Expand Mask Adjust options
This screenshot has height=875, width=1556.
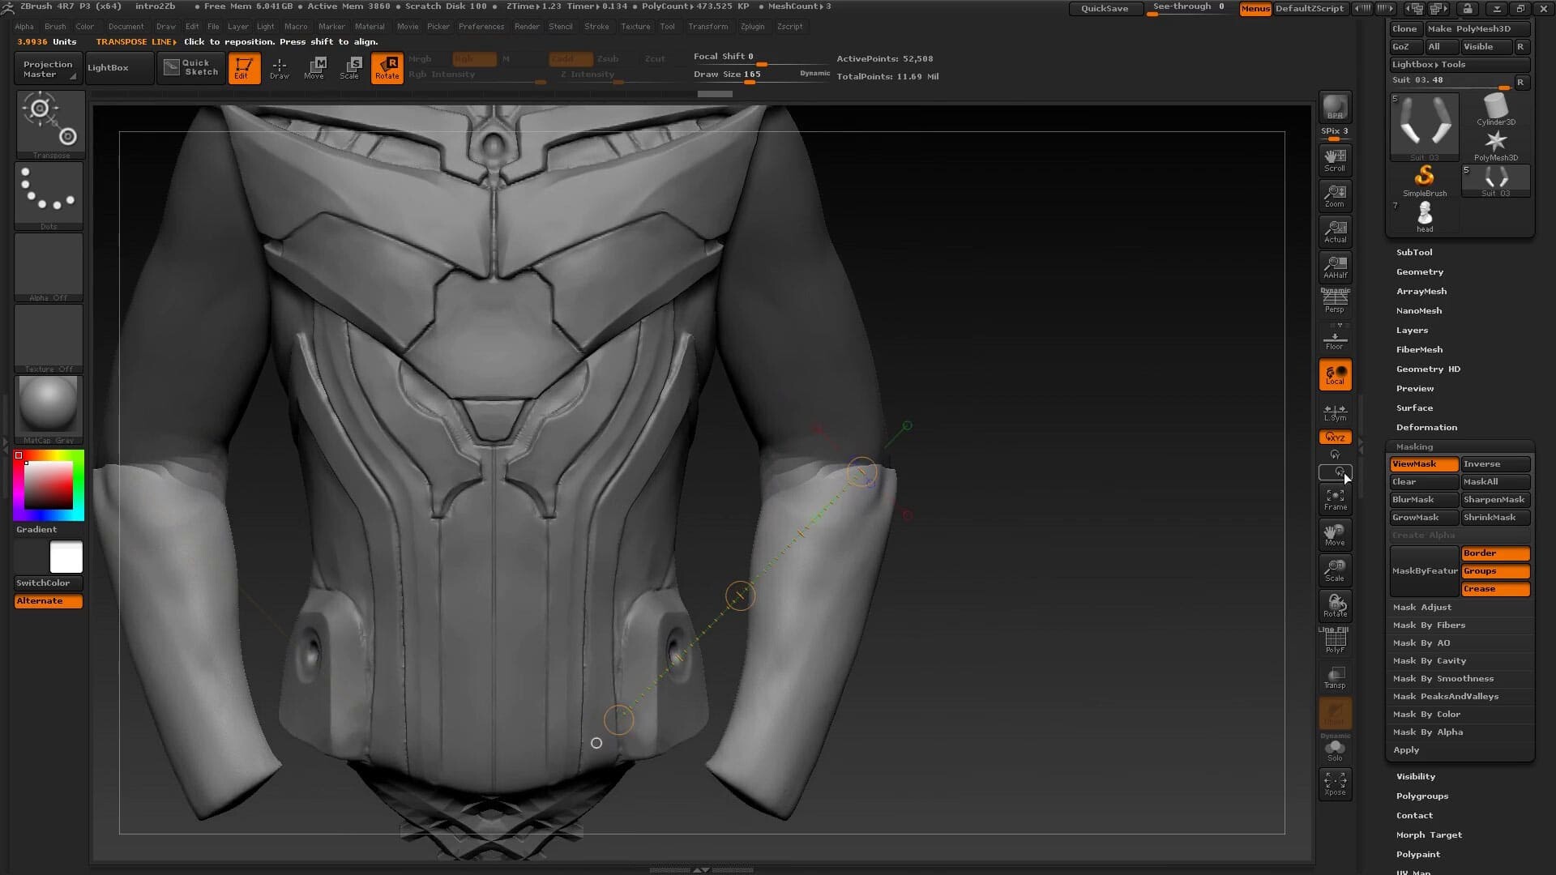(1422, 608)
